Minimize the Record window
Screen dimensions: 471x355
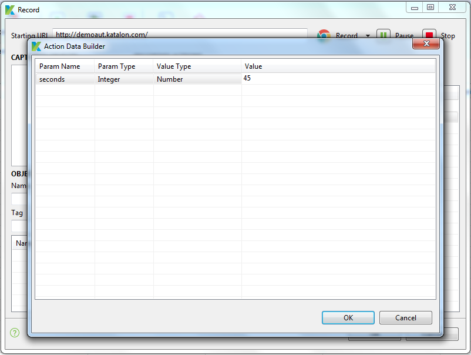click(x=415, y=8)
